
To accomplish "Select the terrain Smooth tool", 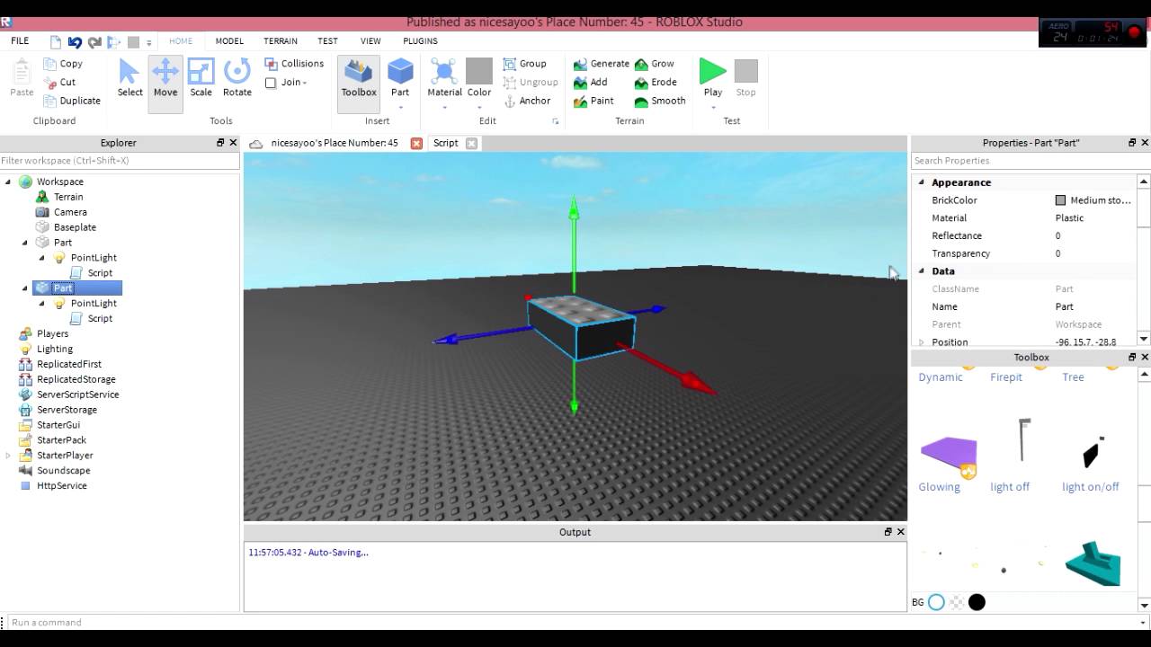I will click(x=659, y=101).
